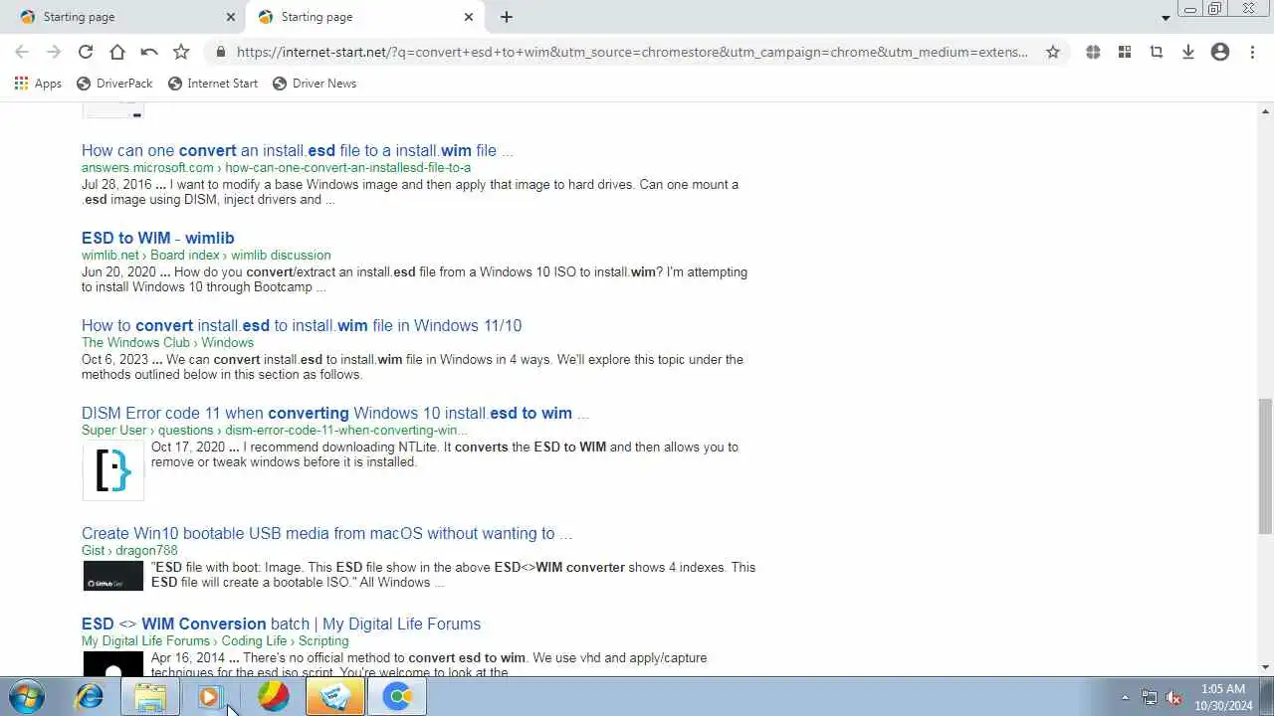Open a new tab with plus button
The width and height of the screenshot is (1274, 716).
pos(507,17)
